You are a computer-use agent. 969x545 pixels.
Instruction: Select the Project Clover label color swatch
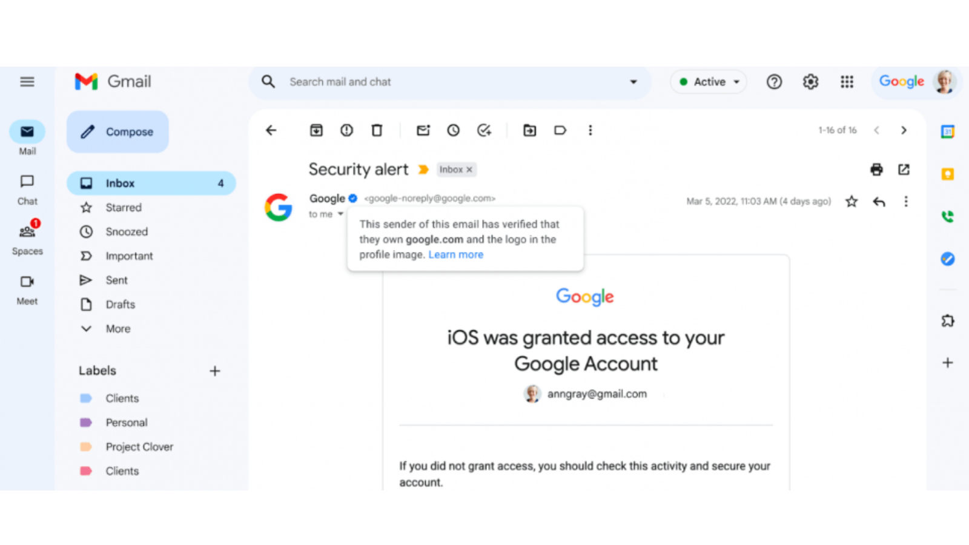(x=86, y=446)
